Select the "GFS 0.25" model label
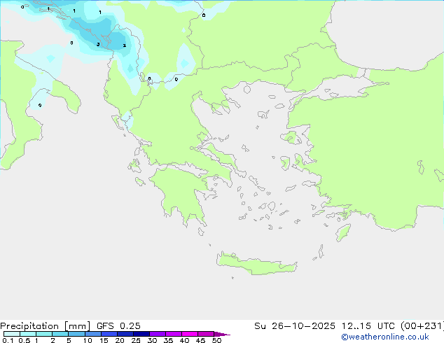The width and height of the screenshot is (444, 343). [x=118, y=326]
